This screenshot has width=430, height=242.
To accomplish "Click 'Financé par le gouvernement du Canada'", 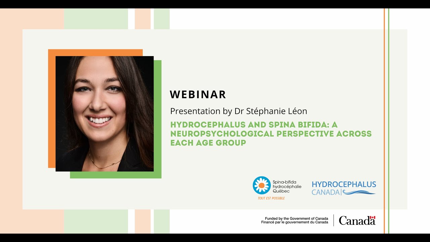I will click(x=295, y=223).
